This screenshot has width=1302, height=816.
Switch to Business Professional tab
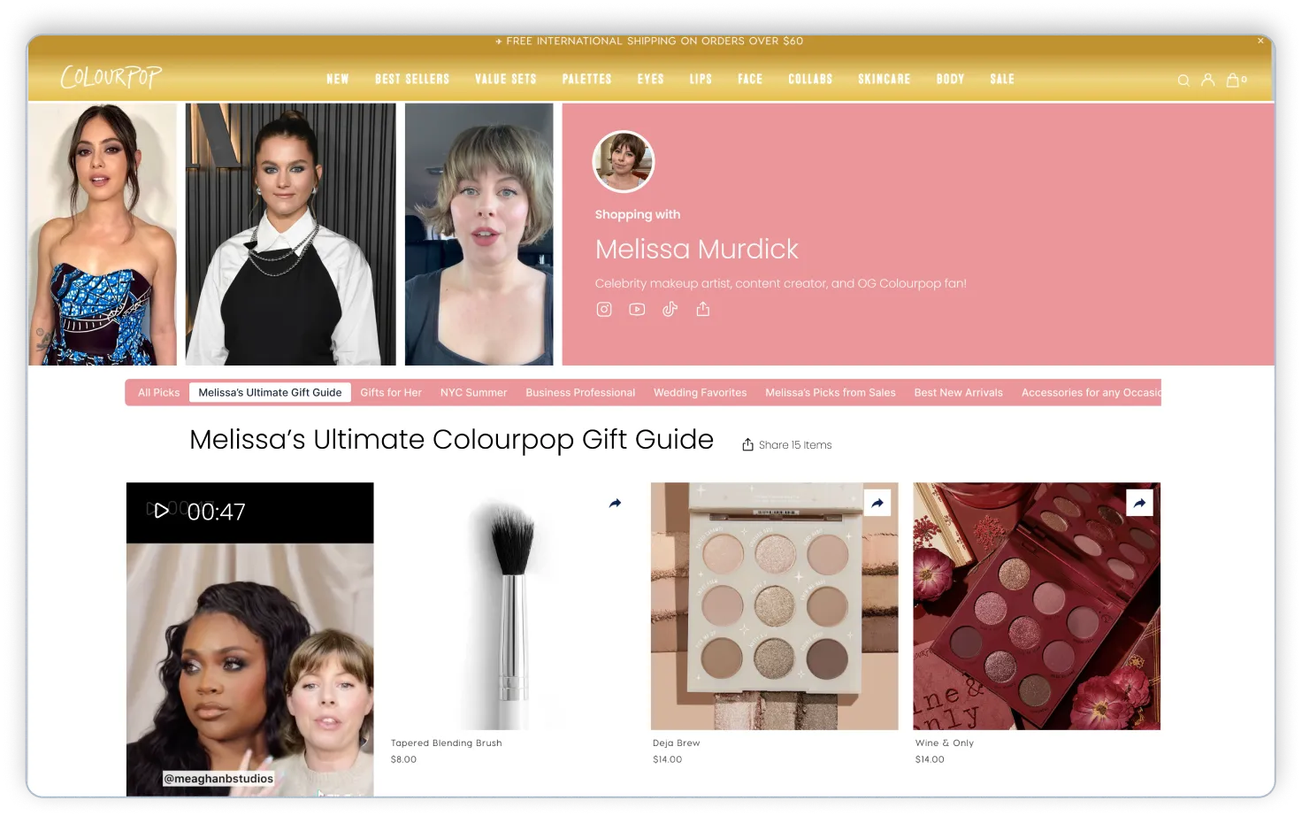[580, 392]
